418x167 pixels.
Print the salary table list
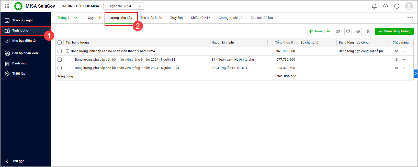coord(368,31)
